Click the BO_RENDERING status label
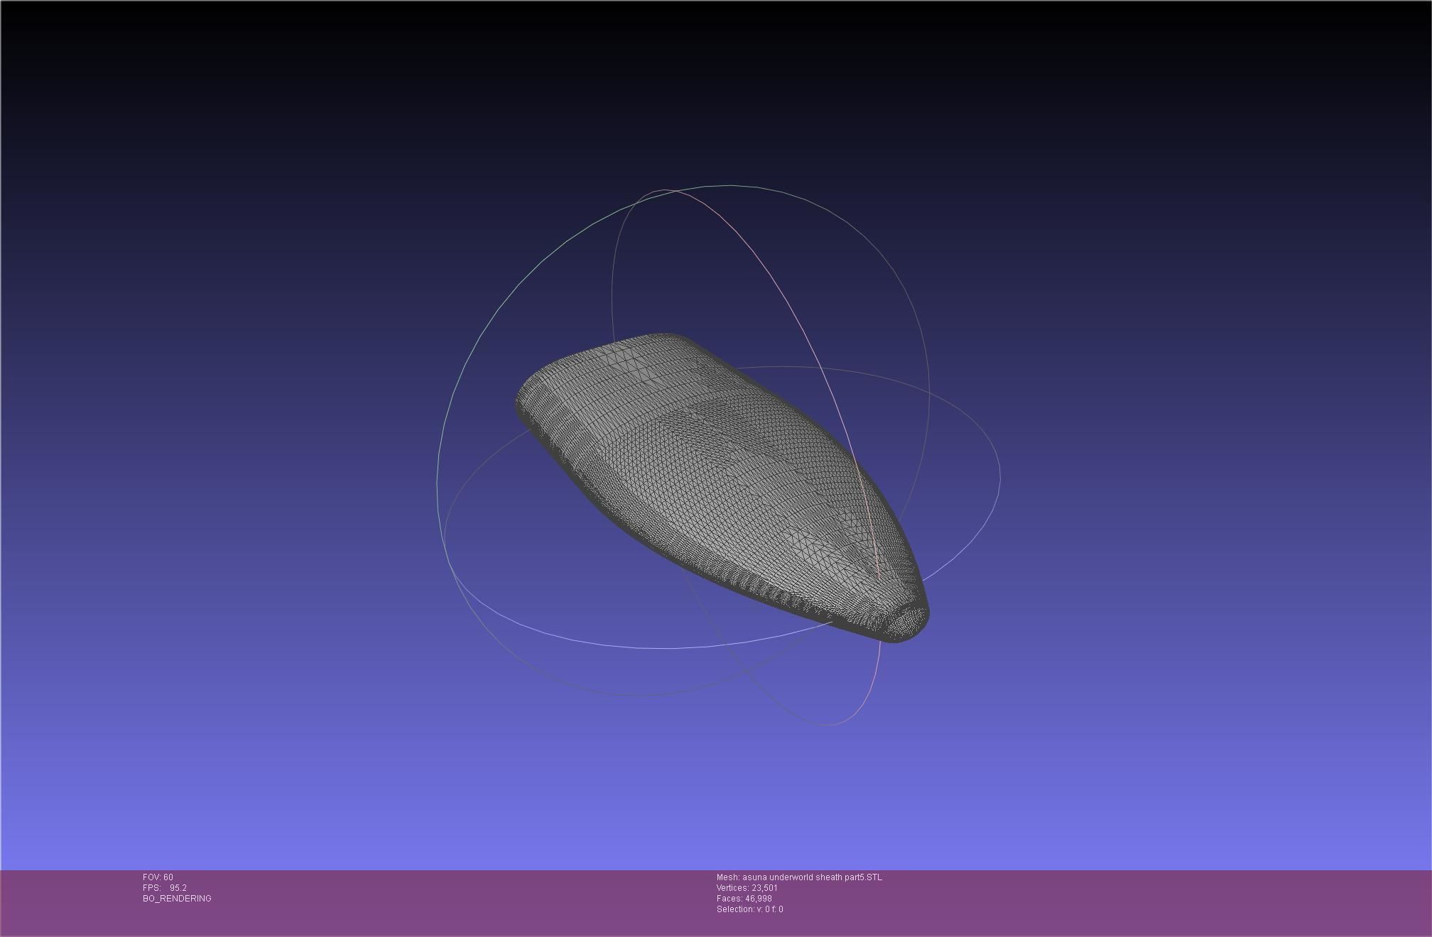 pos(177,899)
